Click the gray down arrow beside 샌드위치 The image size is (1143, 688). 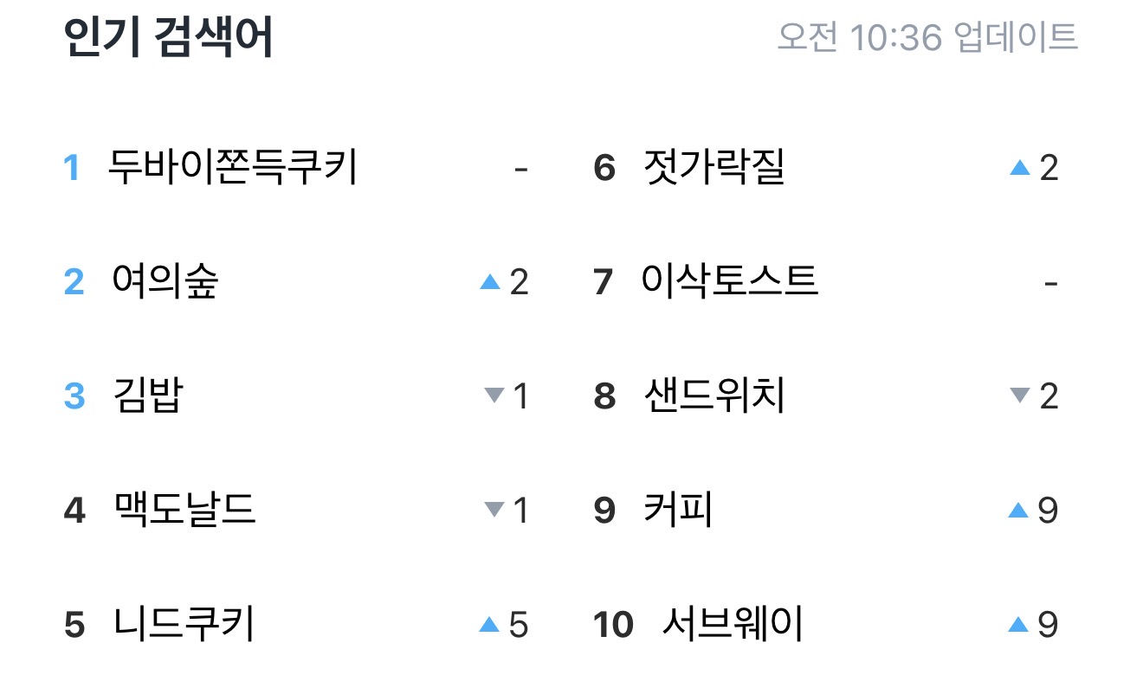click(x=1020, y=396)
